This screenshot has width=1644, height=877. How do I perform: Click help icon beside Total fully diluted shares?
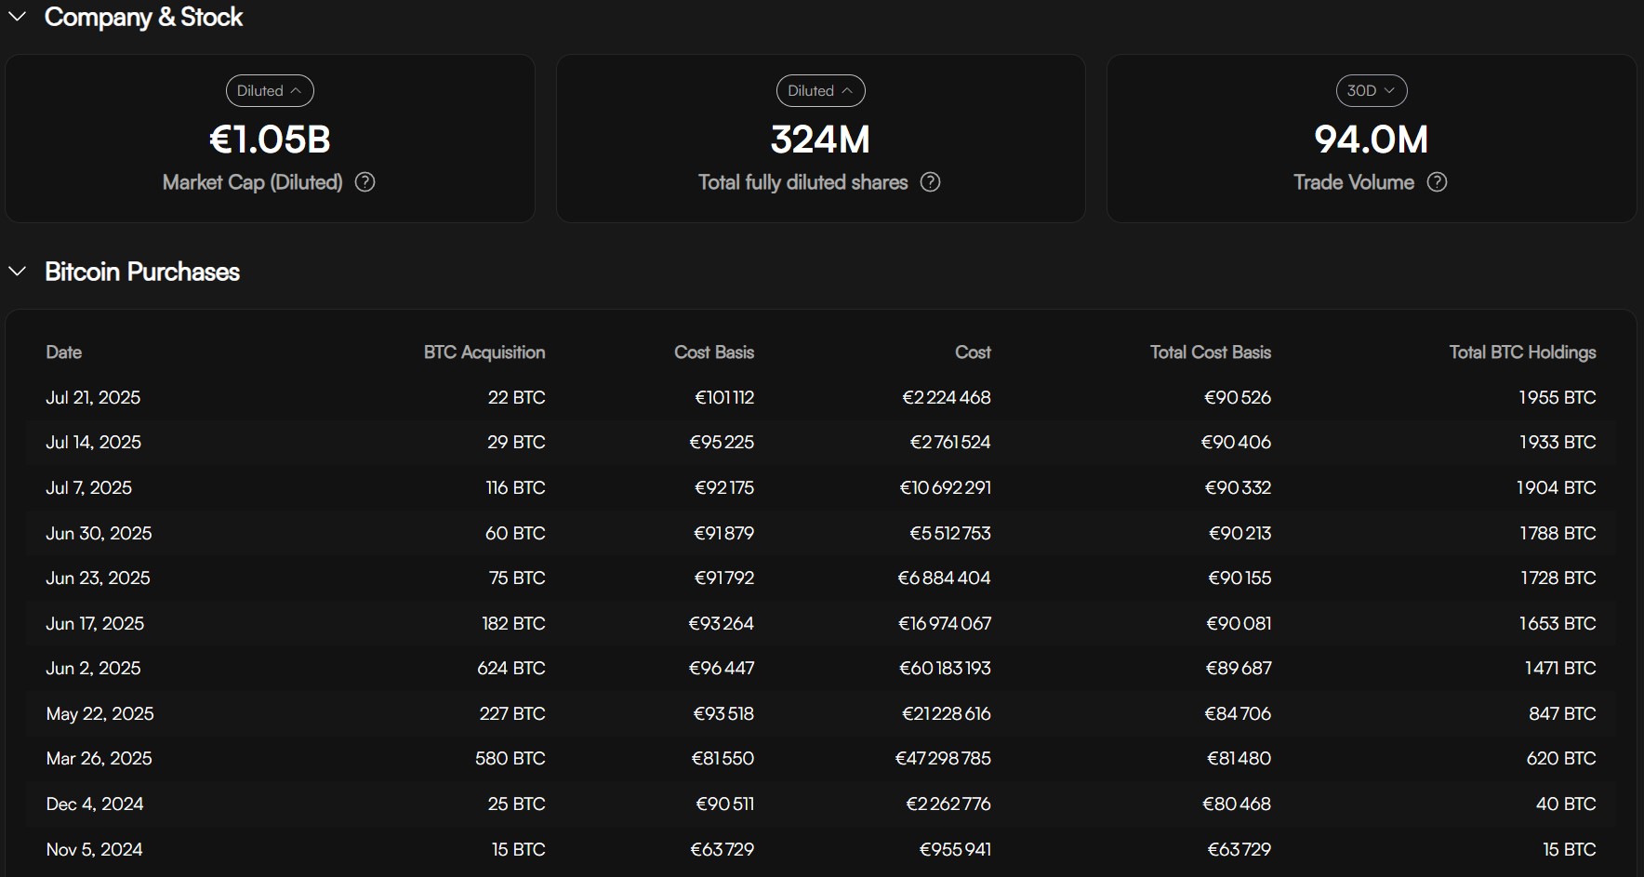pyautogui.click(x=930, y=182)
